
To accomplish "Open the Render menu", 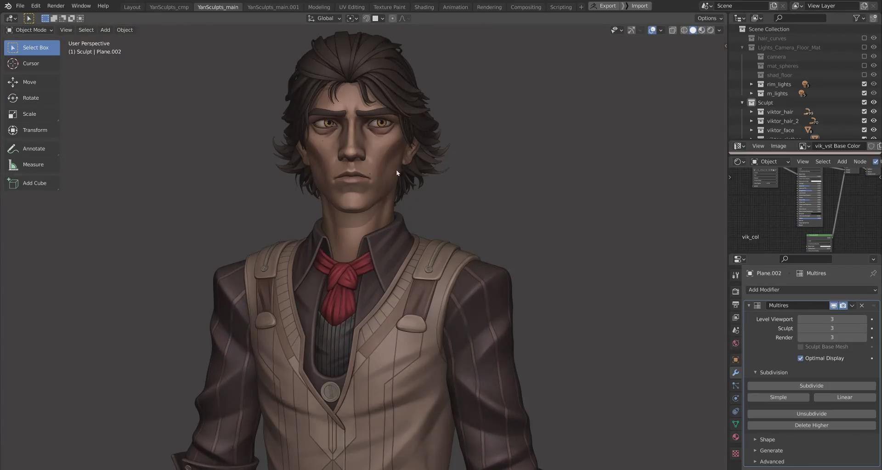I will tap(56, 6).
